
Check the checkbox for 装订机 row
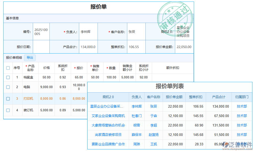pos(8,110)
